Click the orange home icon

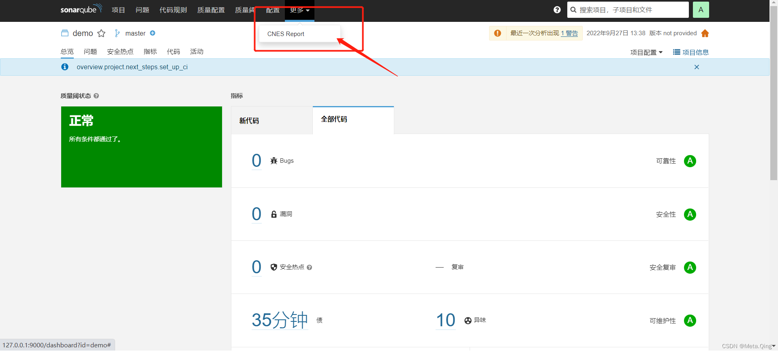[705, 33]
